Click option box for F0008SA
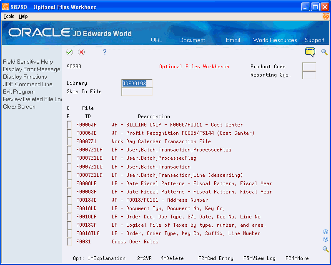The image size is (331, 265). (69, 192)
